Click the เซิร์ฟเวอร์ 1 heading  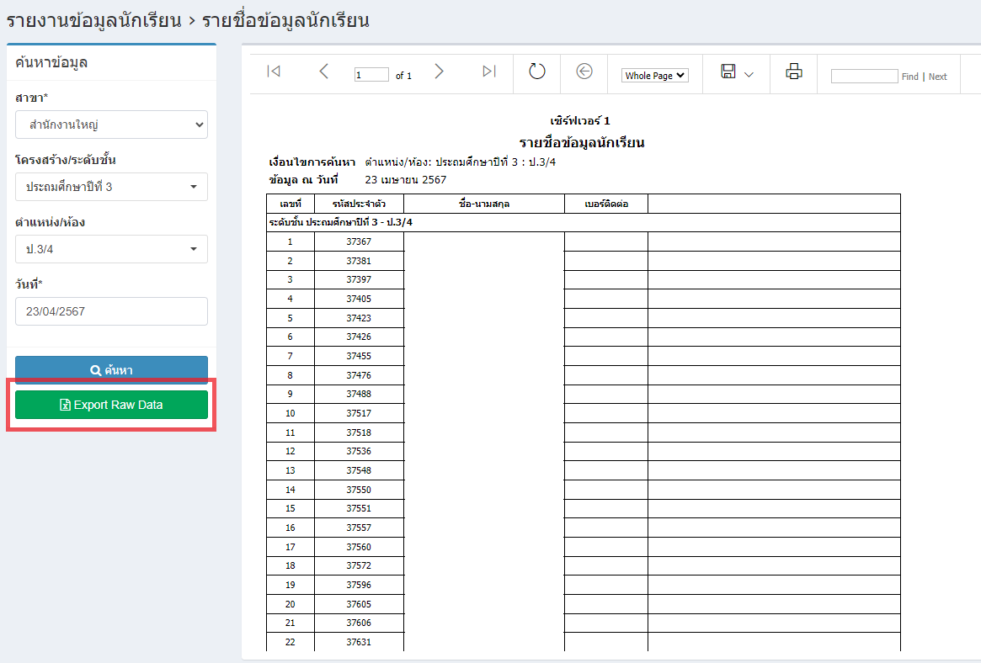pyautogui.click(x=580, y=120)
